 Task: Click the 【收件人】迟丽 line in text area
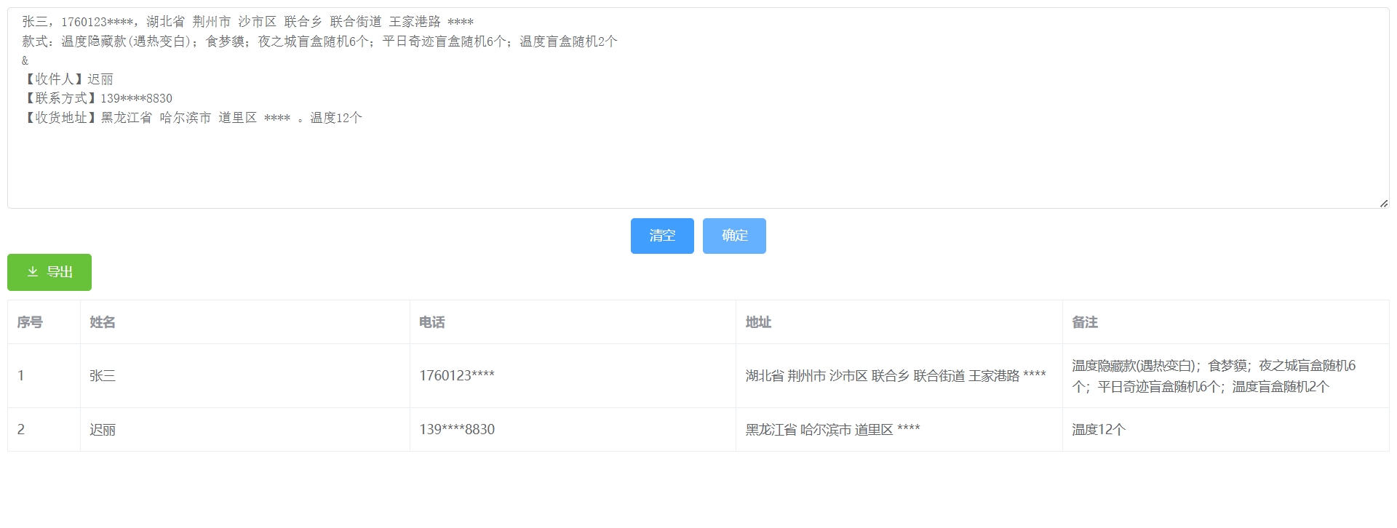tap(68, 79)
